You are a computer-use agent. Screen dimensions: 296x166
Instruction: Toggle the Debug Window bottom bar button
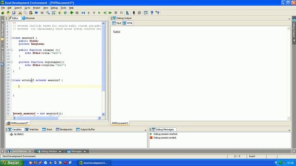[x=49, y=151]
